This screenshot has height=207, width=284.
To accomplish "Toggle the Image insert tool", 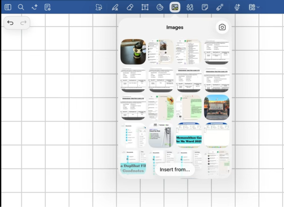I will [x=175, y=7].
